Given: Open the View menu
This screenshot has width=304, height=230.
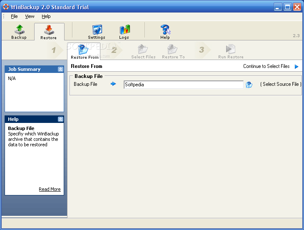Looking at the screenshot, I should [30, 16].
